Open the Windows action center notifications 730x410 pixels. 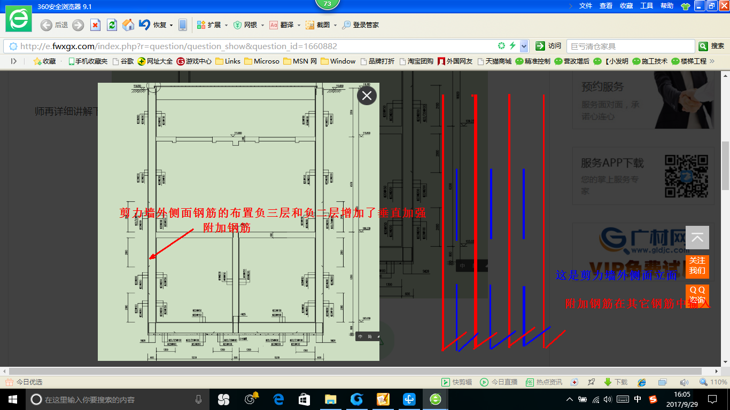pos(712,399)
